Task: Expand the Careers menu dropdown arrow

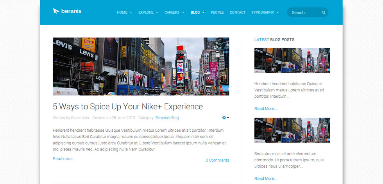Action: click(183, 13)
